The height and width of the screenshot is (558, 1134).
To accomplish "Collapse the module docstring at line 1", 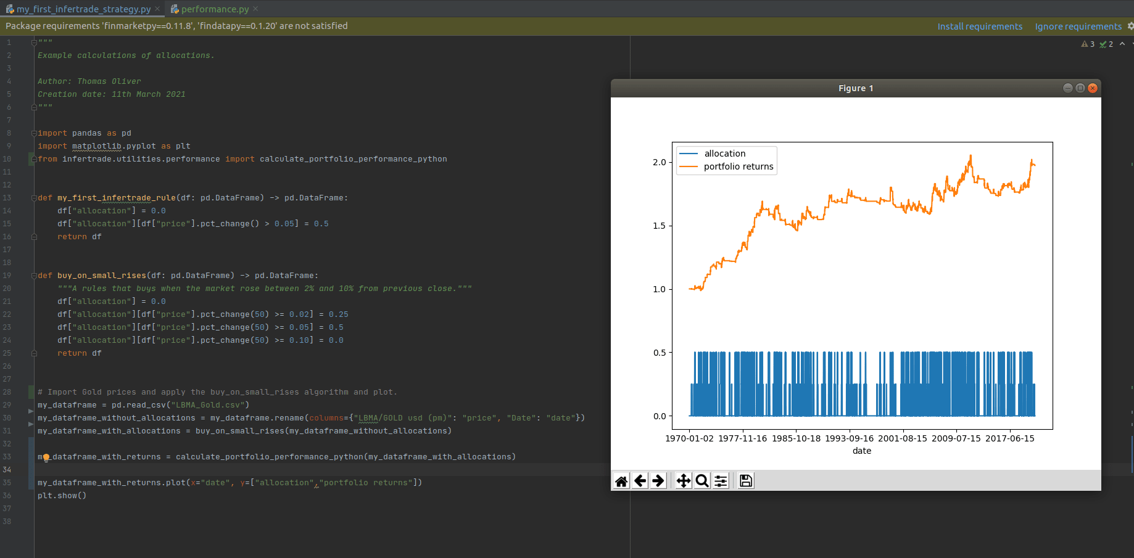I will [34, 43].
